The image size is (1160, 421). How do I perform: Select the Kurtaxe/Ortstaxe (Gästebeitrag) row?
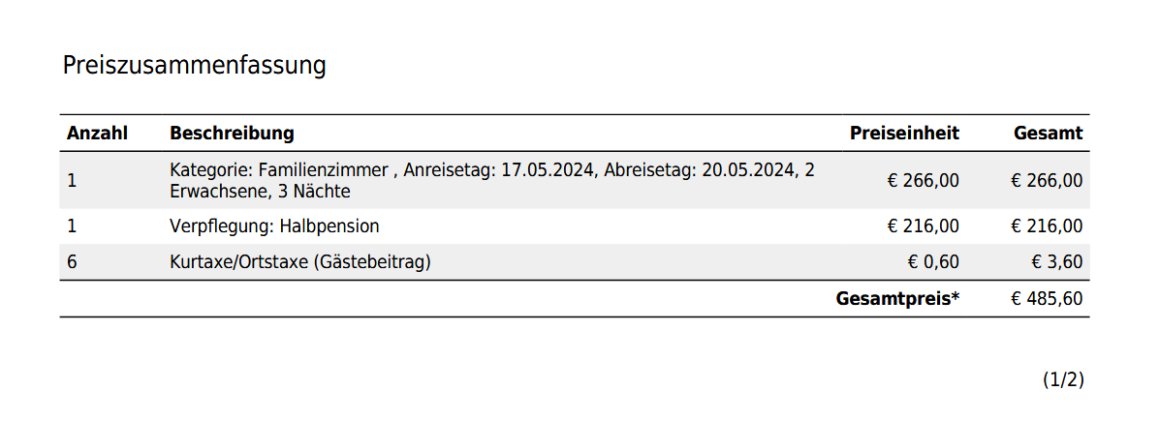[x=574, y=262]
